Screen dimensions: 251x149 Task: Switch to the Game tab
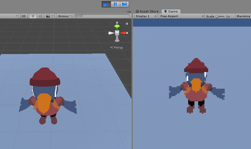[171, 11]
